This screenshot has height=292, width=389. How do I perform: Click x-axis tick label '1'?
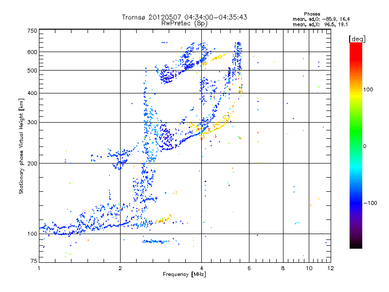(39, 268)
